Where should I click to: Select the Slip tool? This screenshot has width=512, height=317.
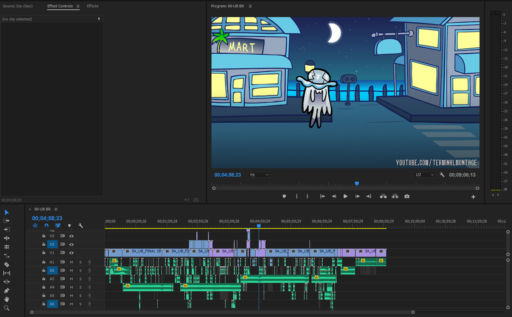pyautogui.click(x=7, y=273)
